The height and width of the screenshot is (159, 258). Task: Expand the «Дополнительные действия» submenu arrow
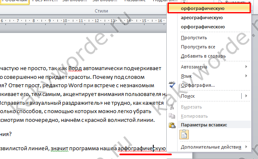(x=246, y=147)
